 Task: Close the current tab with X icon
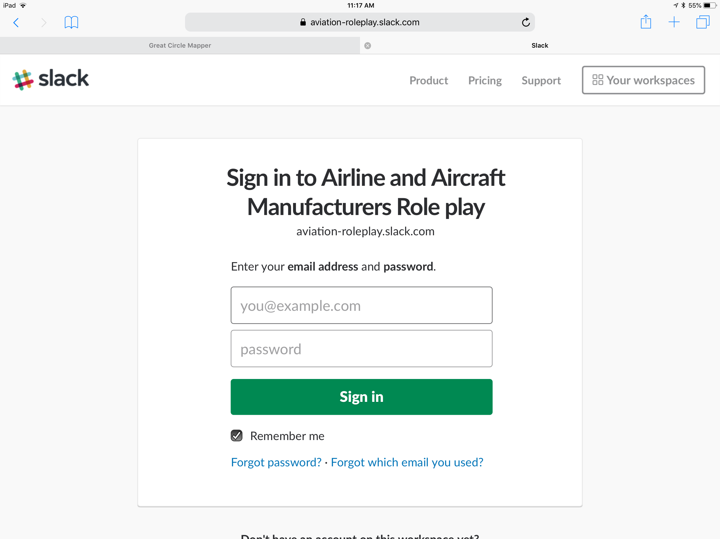click(367, 46)
